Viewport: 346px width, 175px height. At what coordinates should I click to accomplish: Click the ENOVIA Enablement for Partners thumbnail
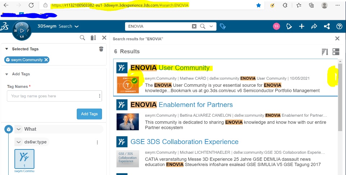(x=128, y=122)
